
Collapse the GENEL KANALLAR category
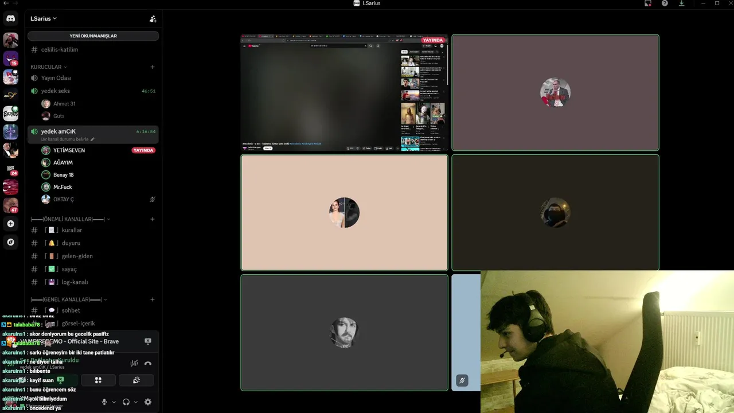69,299
